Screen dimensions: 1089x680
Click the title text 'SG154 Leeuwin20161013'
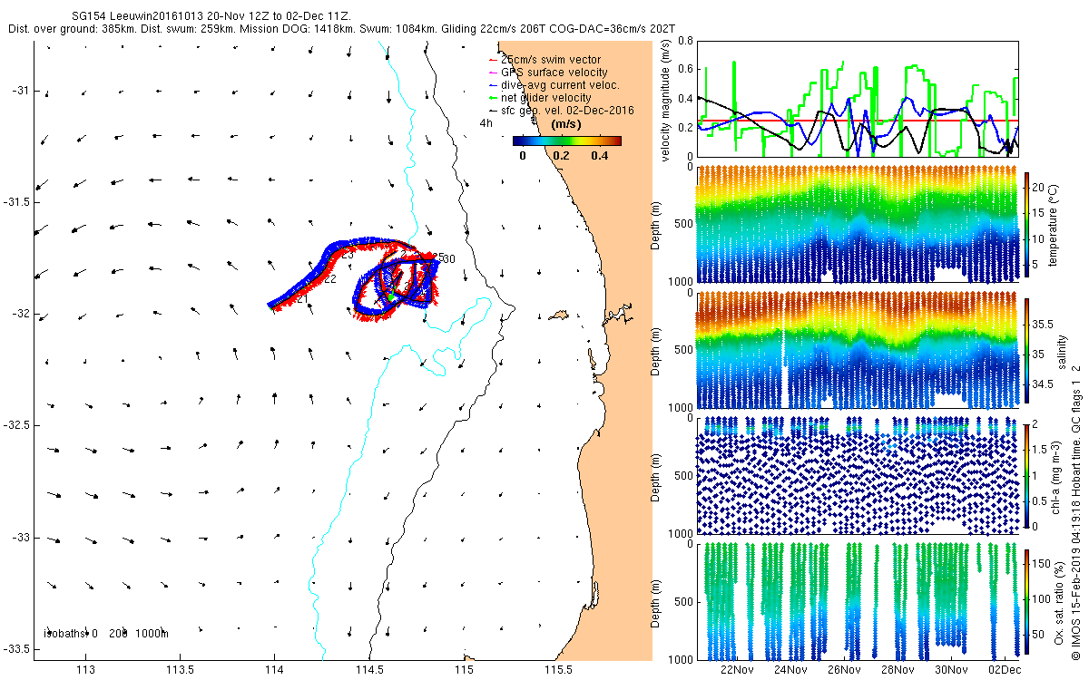[137, 16]
